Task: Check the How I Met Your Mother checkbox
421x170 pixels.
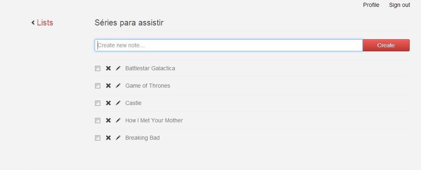Action: pyautogui.click(x=98, y=121)
